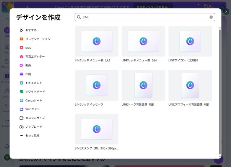Choose アップロード label

coord(34,127)
